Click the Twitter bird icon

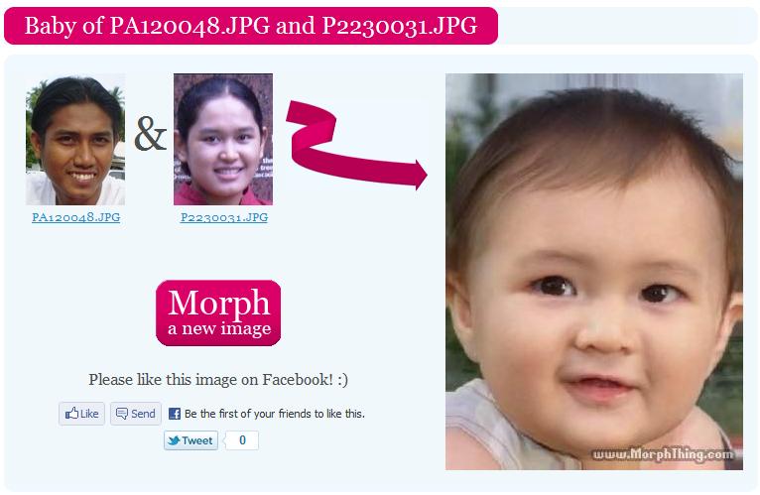tap(174, 440)
